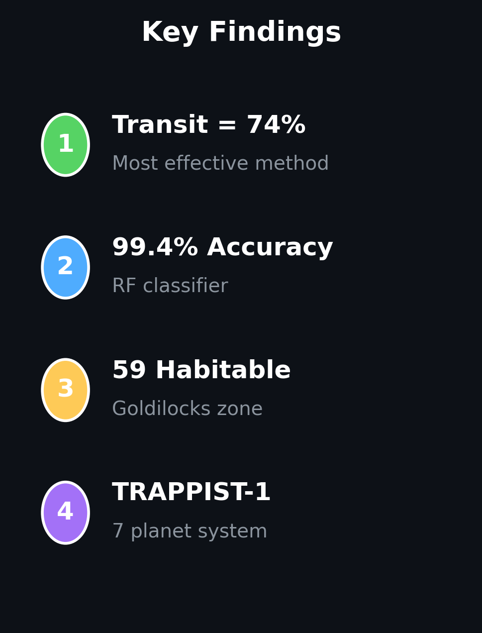Click the word "Accuracy"

pyautogui.click(x=270, y=248)
